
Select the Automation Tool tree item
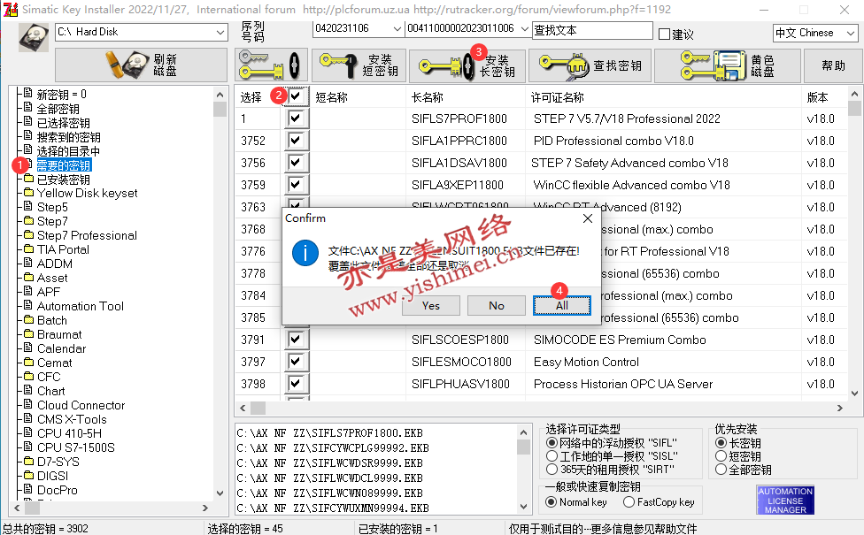pyautogui.click(x=81, y=306)
